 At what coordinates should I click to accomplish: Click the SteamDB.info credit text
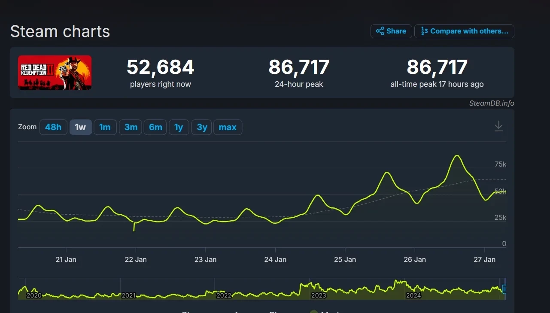[x=492, y=103]
